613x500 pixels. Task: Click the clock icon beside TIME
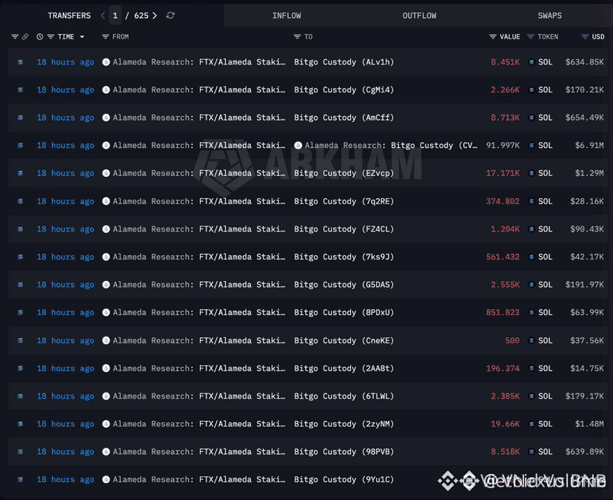[x=40, y=37]
